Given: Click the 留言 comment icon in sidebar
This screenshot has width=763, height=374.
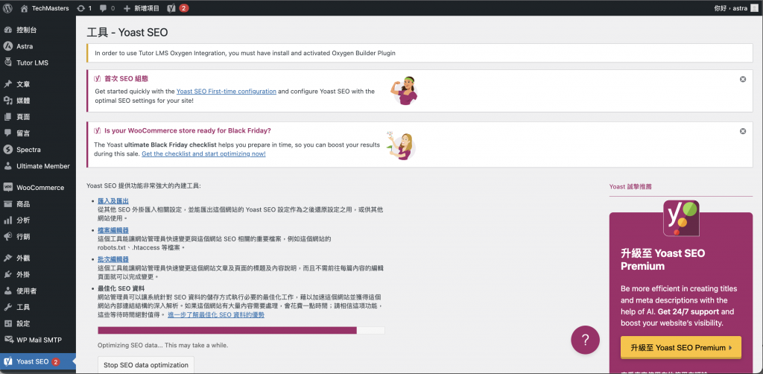Looking at the screenshot, I should point(7,133).
